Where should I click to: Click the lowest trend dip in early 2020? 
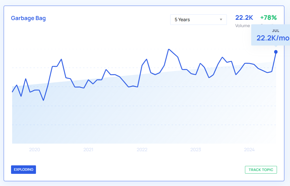[43, 100]
